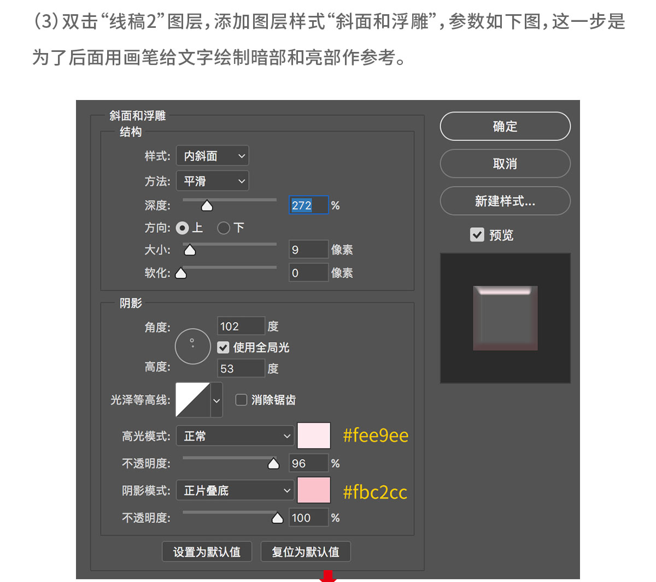Expand the contour dropdown arrow beside 光泽等高线
The width and height of the screenshot is (656, 582).
215,399
